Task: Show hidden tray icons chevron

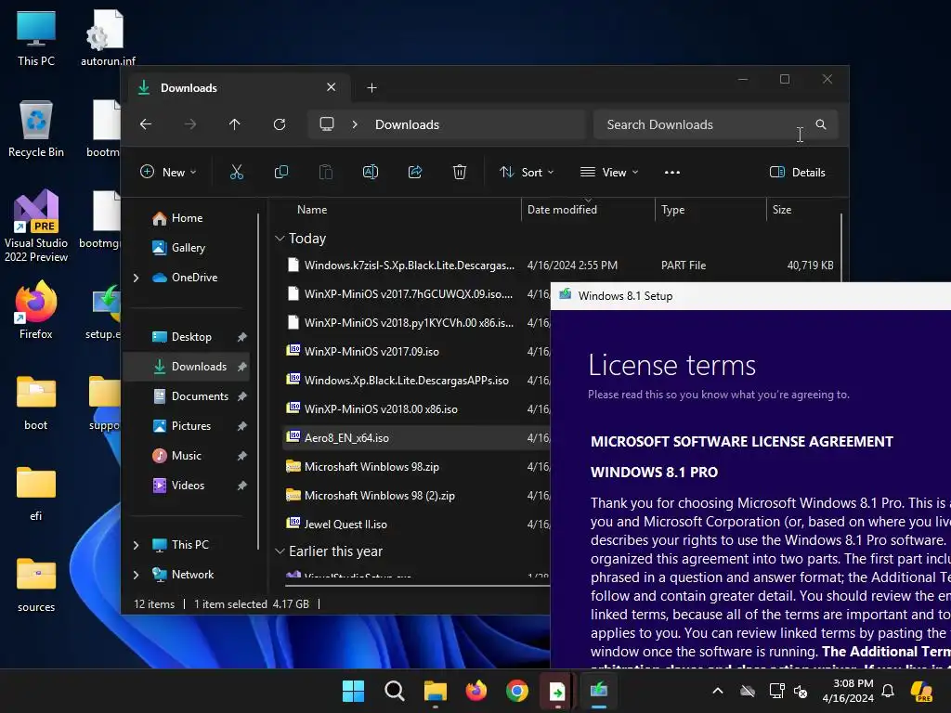Action: pos(718,691)
